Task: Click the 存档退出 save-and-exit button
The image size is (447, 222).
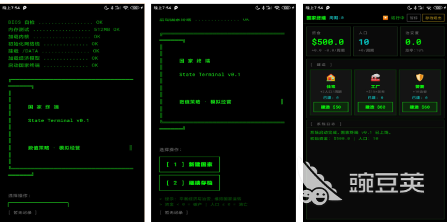Action: (x=433, y=18)
